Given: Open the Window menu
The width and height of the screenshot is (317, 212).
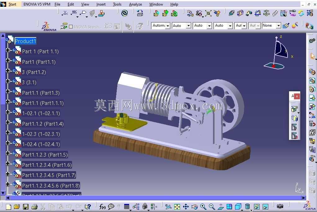Looking at the screenshot, I should tap(156, 4).
